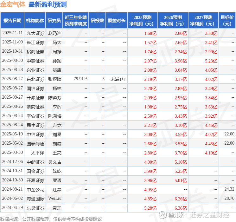The width and height of the screenshot is (236, 222).
Task: Click report date 2025-10-31
Action: pyautogui.click(x=12, y=51)
